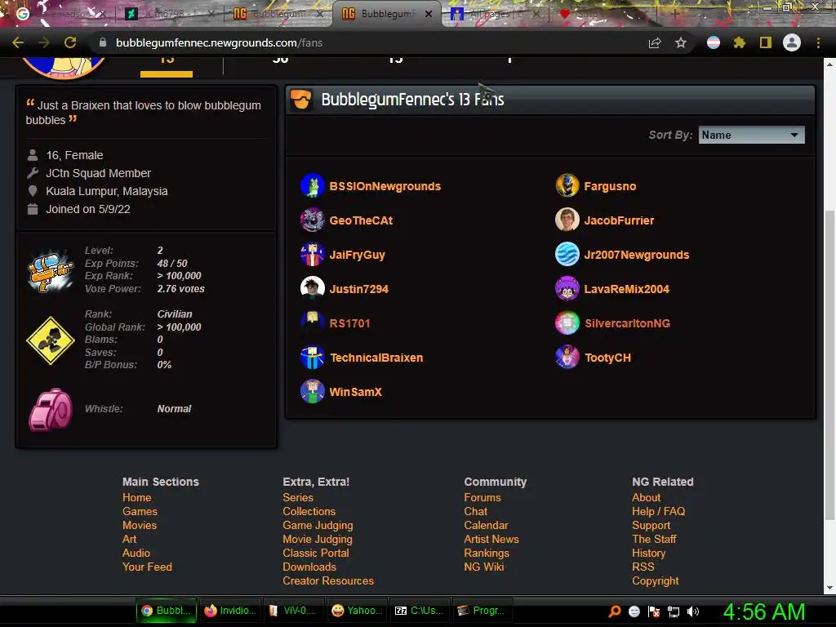Open the Your Feed footer link
This screenshot has height=627, width=836.
tap(147, 567)
